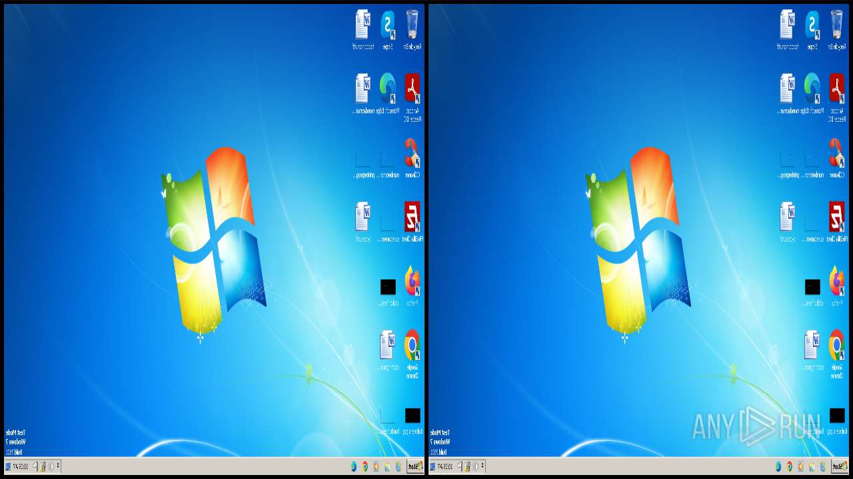Open Action Center flag in left tray
This screenshot has height=479, width=853.
point(35,466)
